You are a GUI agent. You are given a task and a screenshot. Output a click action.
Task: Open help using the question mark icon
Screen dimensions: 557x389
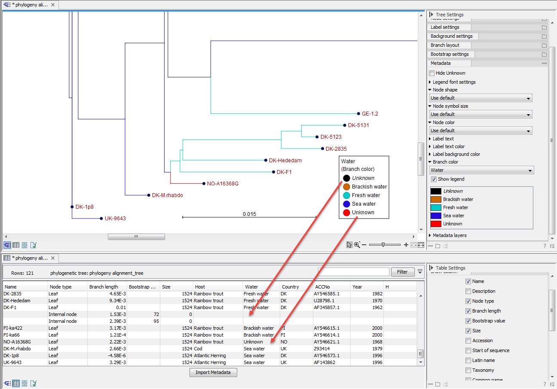tap(544, 246)
